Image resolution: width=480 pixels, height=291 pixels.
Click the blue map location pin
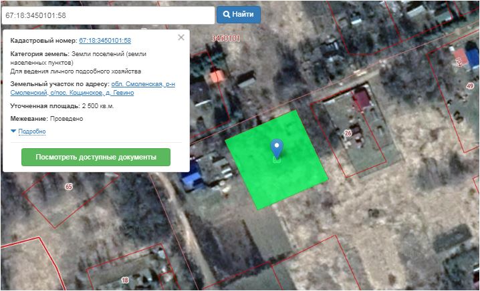click(277, 149)
